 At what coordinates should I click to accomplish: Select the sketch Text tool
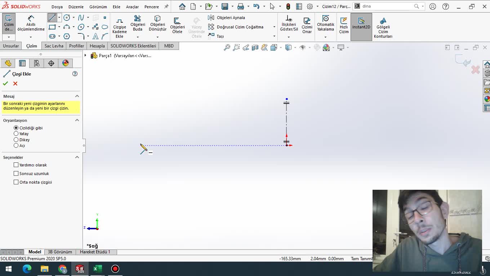[95, 36]
